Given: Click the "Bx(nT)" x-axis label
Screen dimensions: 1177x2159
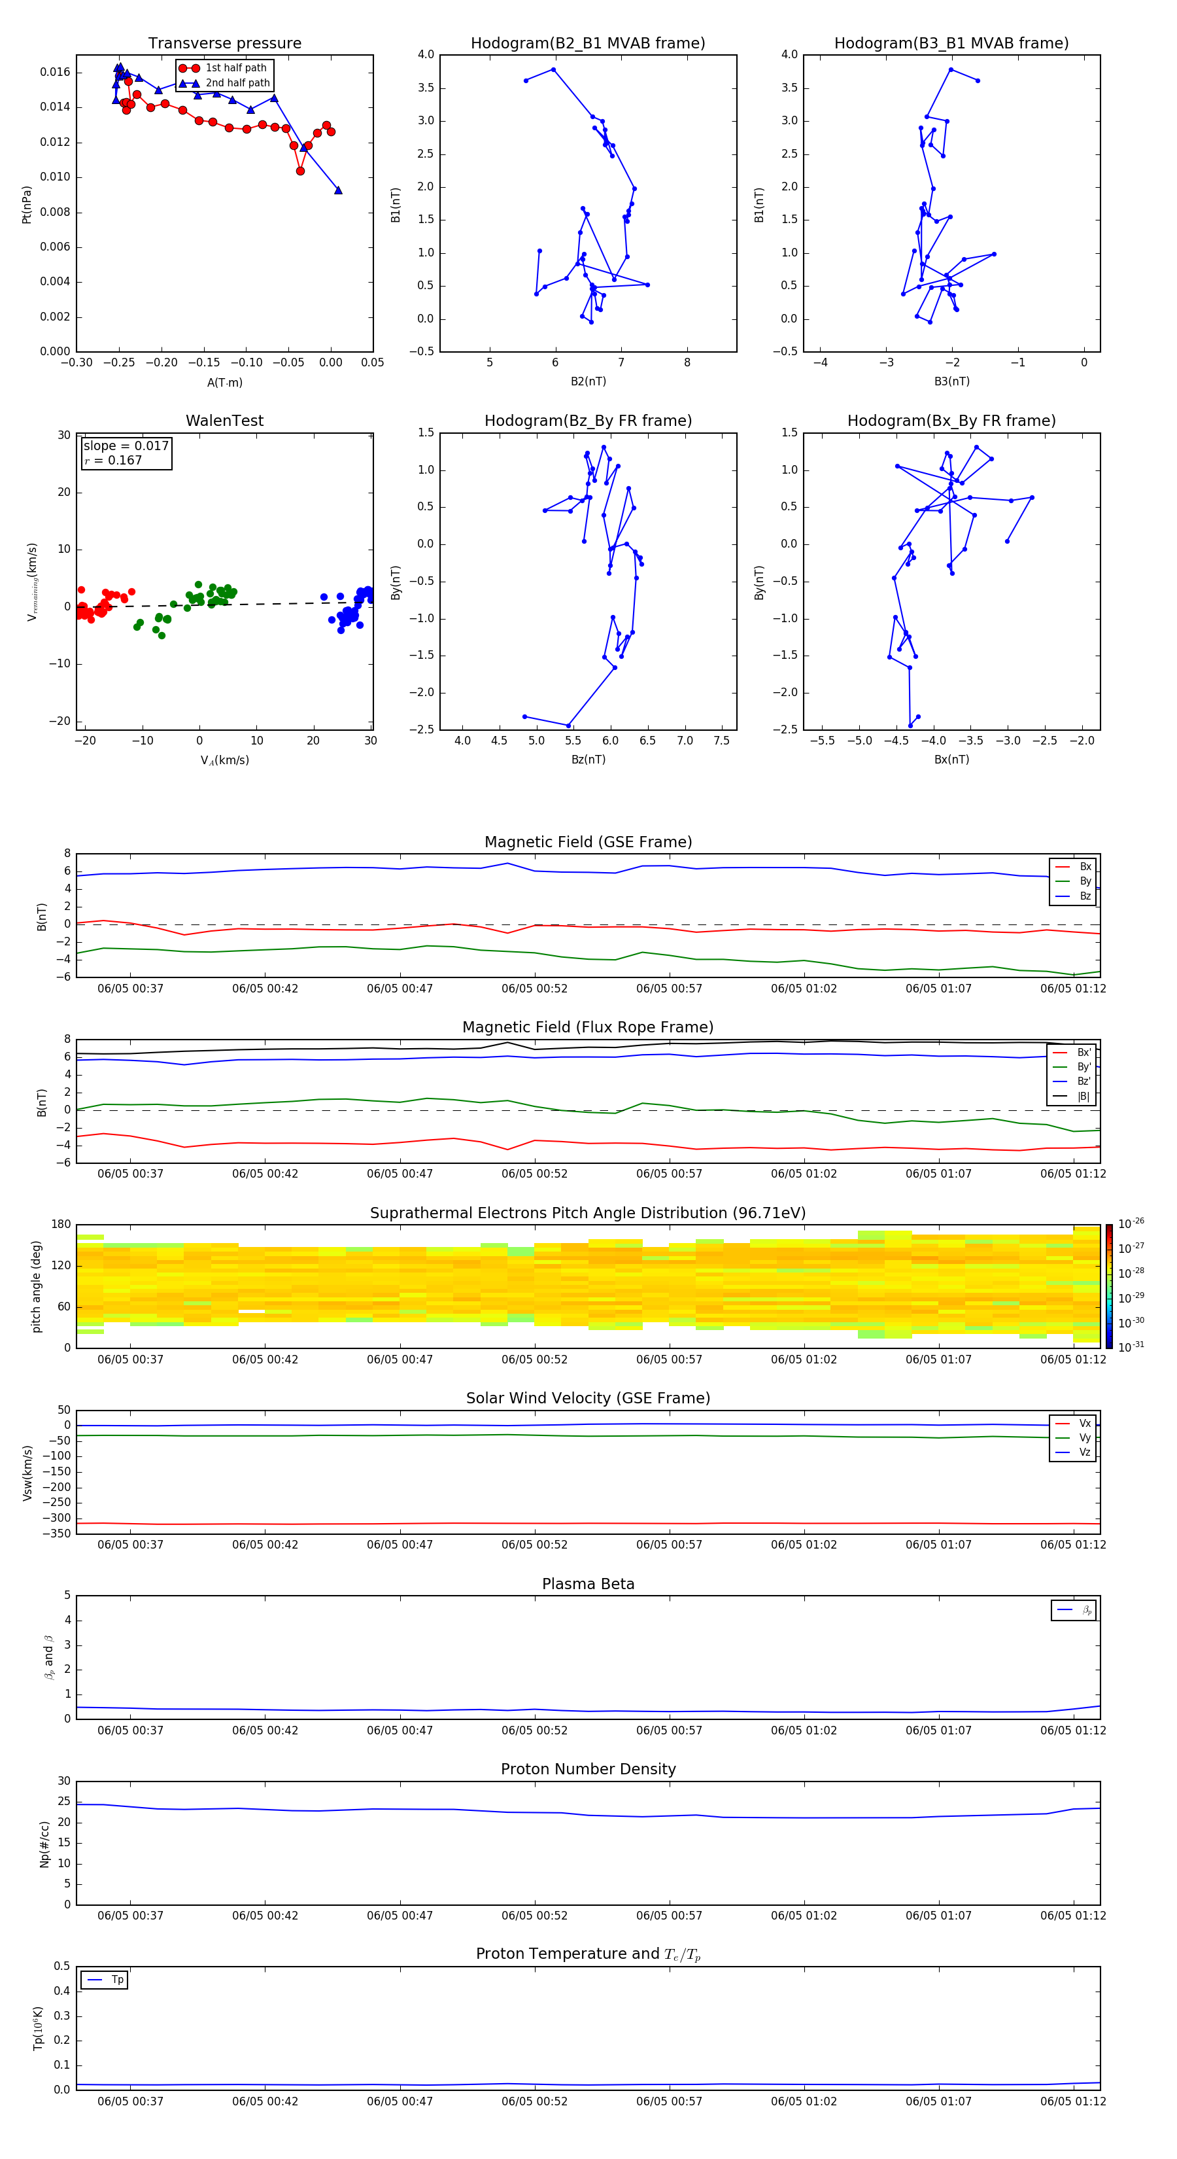Looking at the screenshot, I should click(951, 760).
